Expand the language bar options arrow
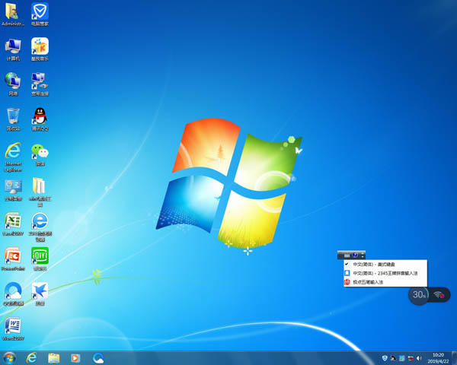Image resolution: width=457 pixels, height=365 pixels. 363,255
